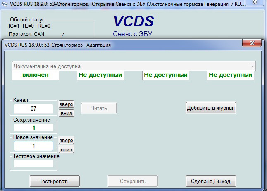Screen dimensions: 267x191
Task: Click the Новое значение input field
Action: coord(33,146)
